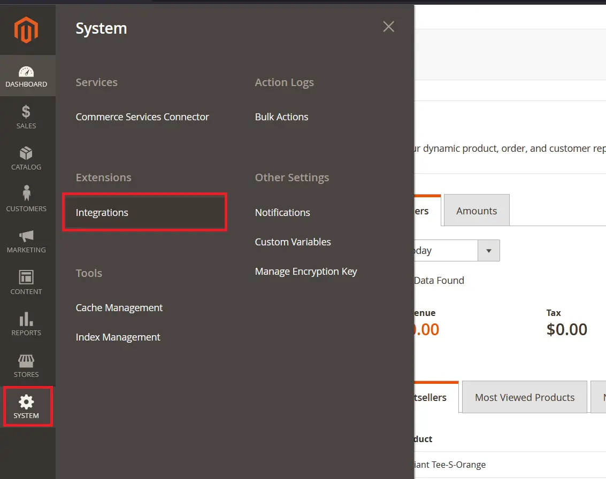
Task: Open Reports via the chart icon
Action: 26,323
